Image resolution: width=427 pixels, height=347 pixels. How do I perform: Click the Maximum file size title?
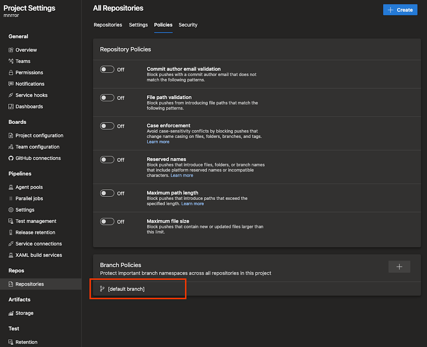168,221
